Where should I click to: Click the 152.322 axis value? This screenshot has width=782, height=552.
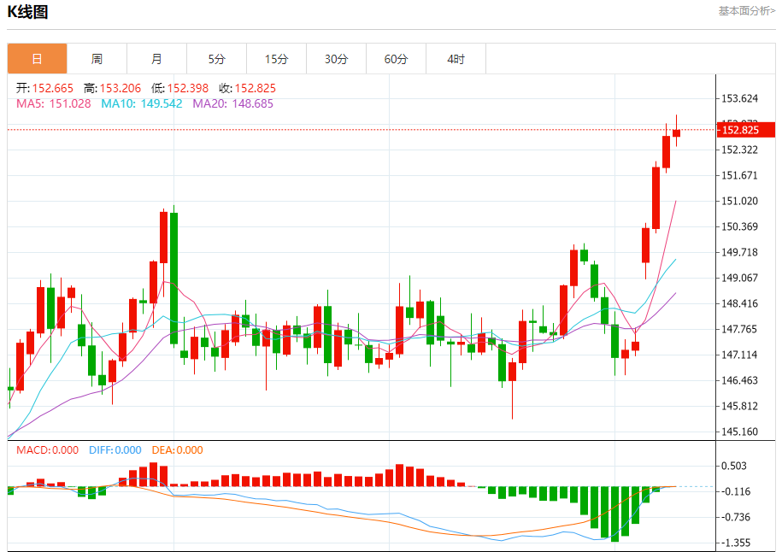click(x=739, y=150)
